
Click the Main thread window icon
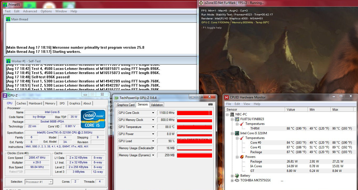click(x=8, y=19)
